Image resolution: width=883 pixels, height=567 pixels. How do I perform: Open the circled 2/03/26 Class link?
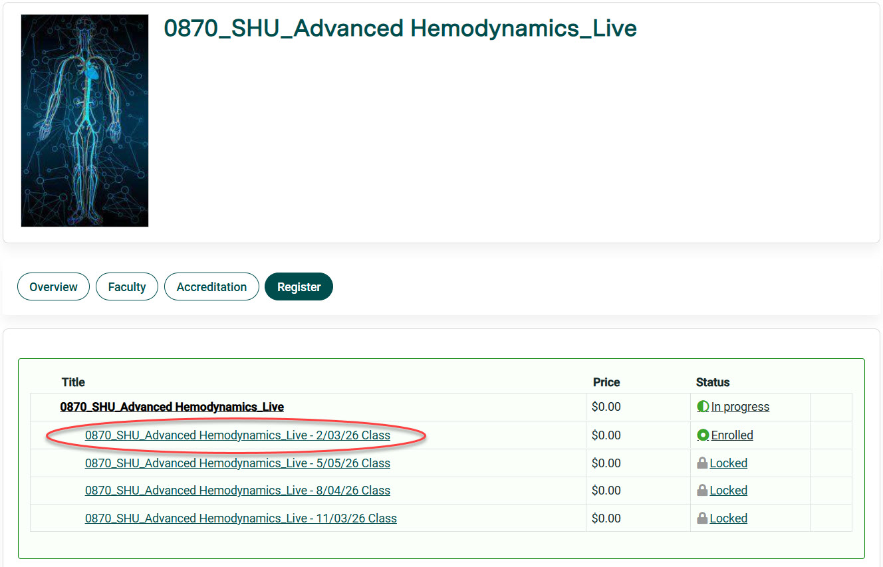tap(238, 435)
